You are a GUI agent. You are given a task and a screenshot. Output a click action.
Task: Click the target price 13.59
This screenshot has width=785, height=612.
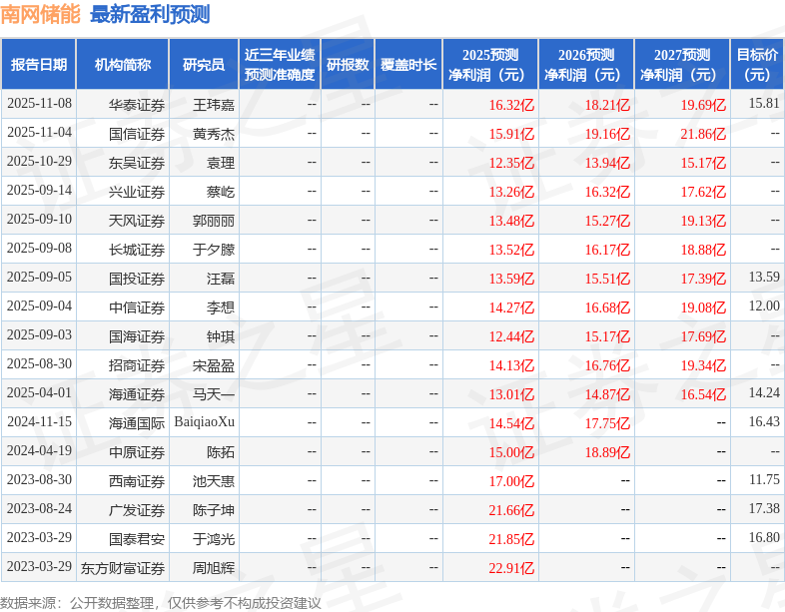(x=764, y=278)
